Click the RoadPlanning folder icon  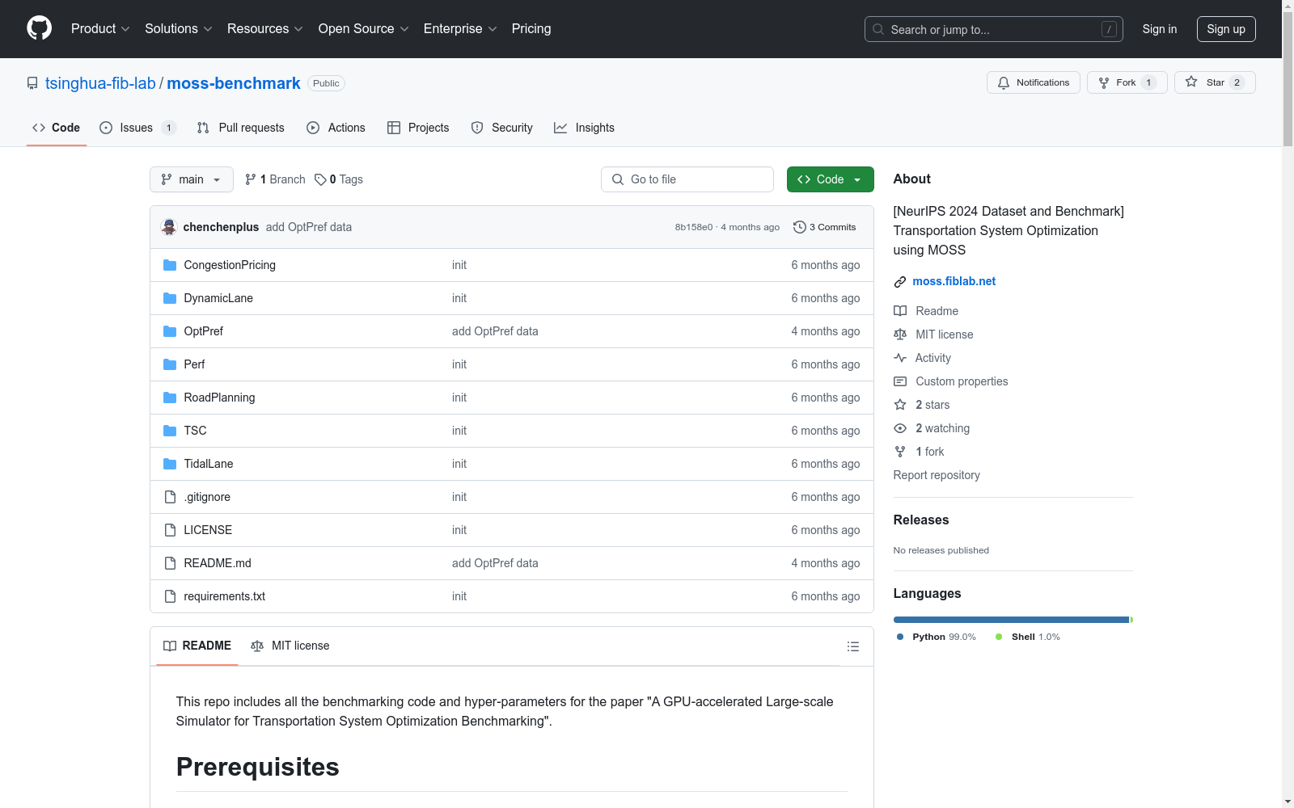click(x=170, y=398)
